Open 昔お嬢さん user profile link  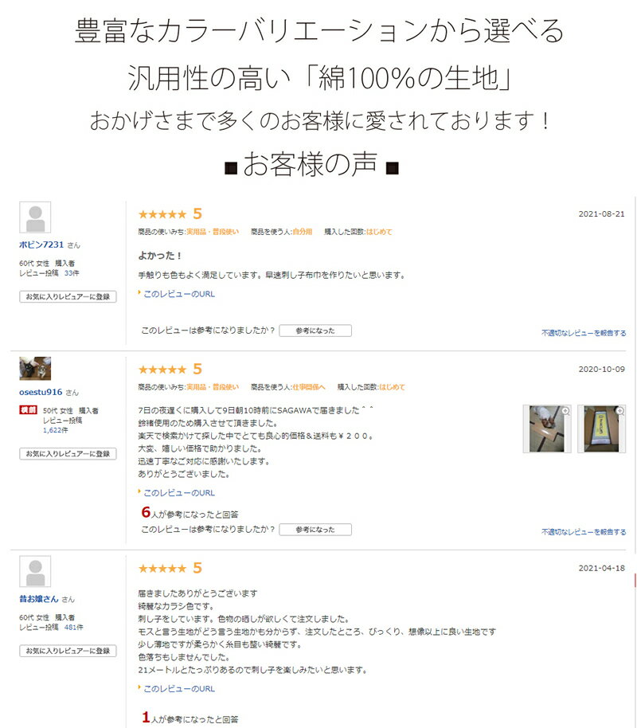pyautogui.click(x=39, y=599)
